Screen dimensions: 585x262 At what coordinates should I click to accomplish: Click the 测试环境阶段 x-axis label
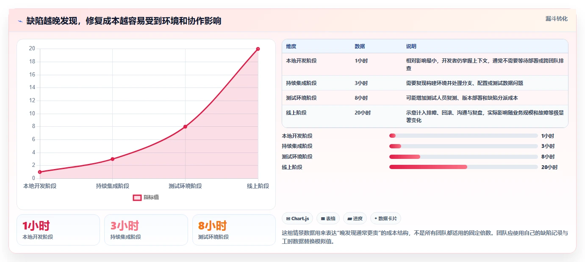click(185, 186)
